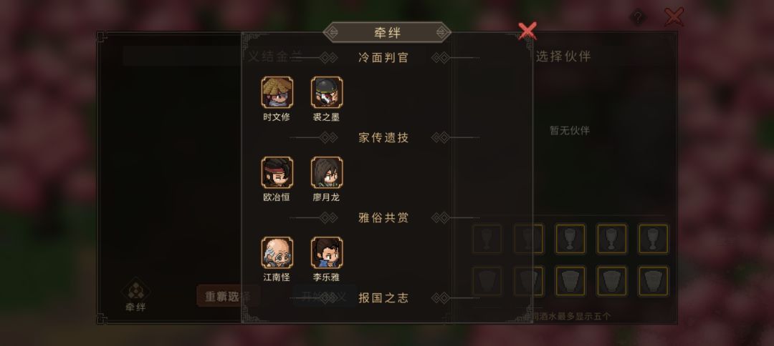Close the main panel with top-right X
Screen dimensions: 774x346
pos(674,16)
